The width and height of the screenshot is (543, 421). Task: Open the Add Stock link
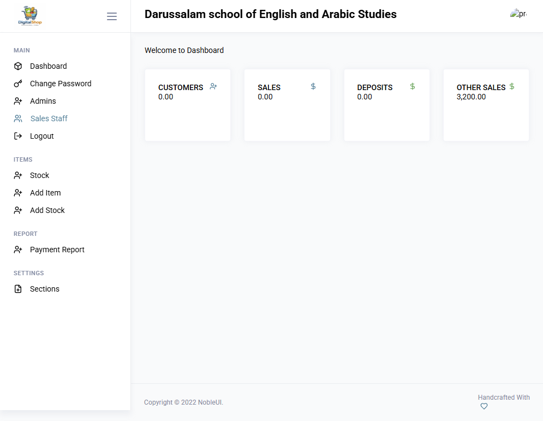coord(47,210)
